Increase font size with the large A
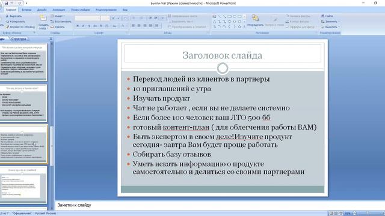Screen dimensions: 385x216 click(x=112, y=18)
